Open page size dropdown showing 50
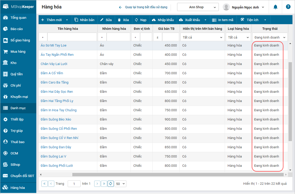 pyautogui.click(x=120, y=183)
